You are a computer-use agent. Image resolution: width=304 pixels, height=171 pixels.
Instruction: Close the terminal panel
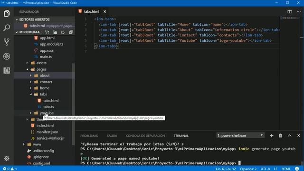pos(299,135)
